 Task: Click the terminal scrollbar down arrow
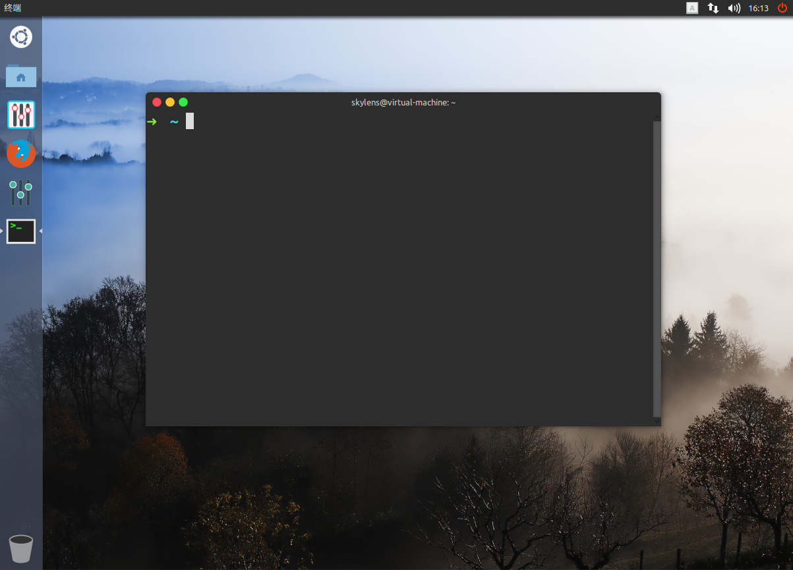click(x=657, y=420)
